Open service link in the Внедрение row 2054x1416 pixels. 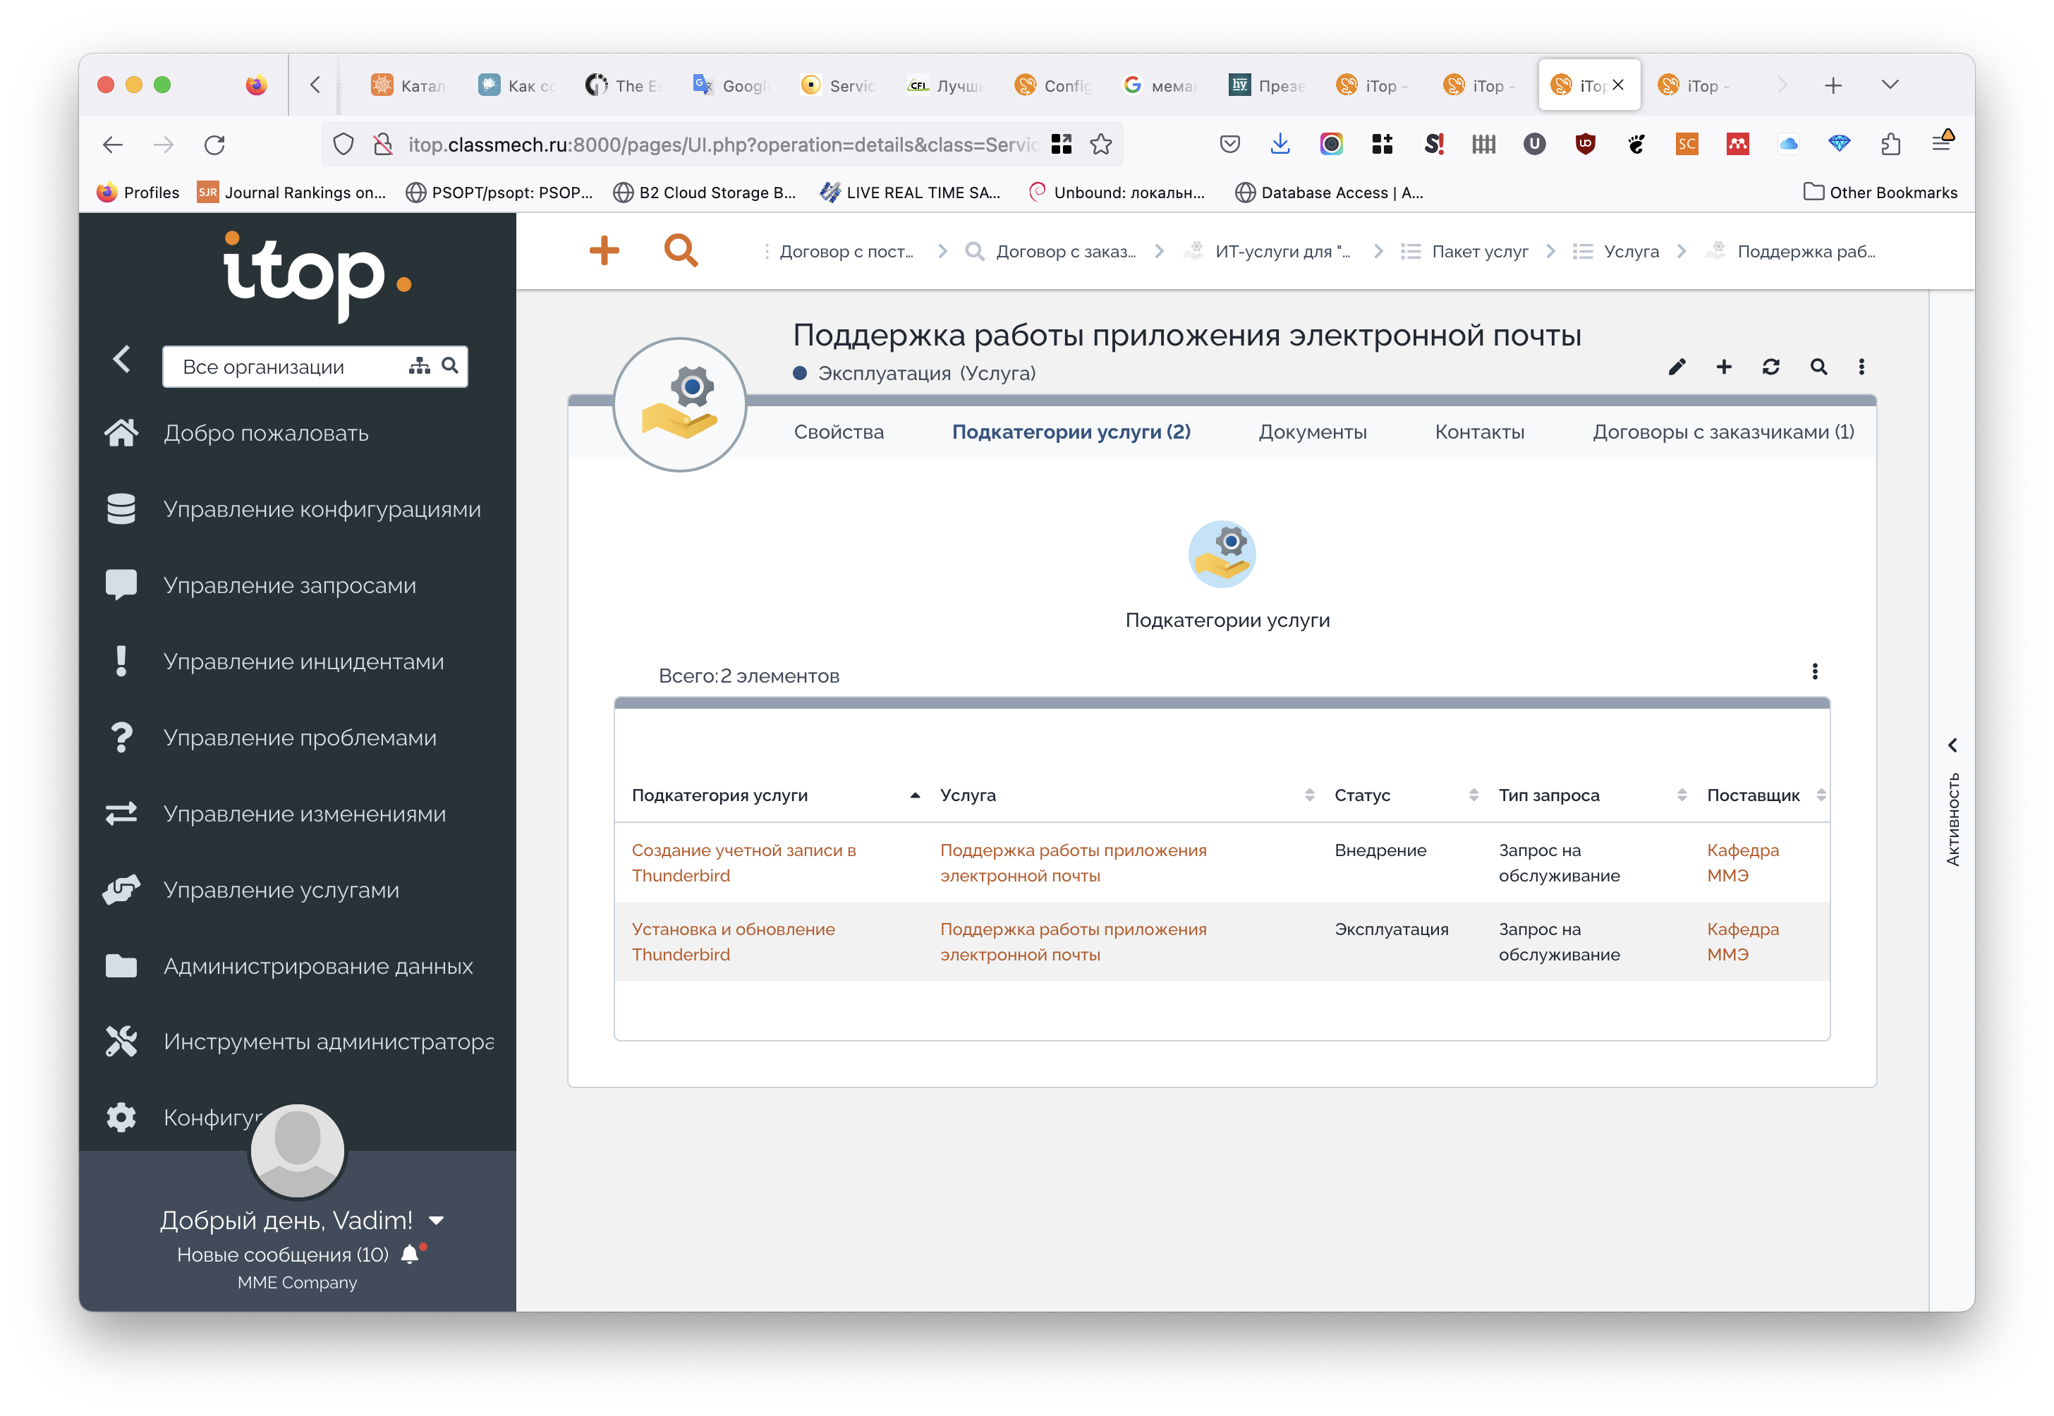[1073, 863]
